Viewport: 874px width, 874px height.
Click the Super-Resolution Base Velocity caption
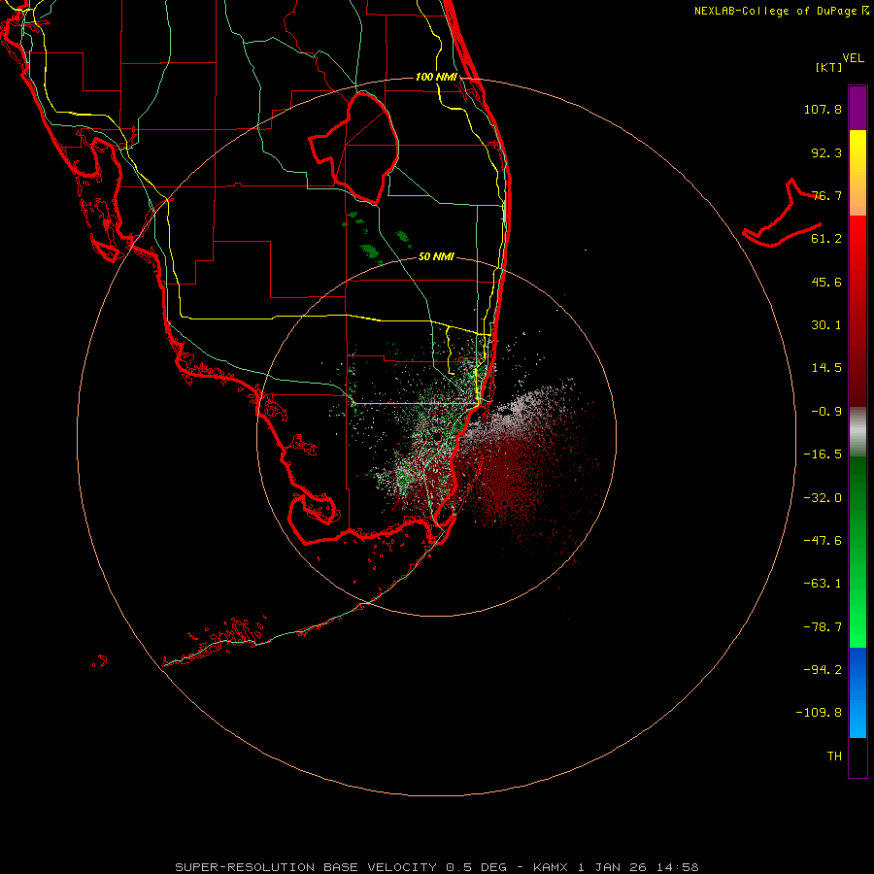pyautogui.click(x=436, y=867)
